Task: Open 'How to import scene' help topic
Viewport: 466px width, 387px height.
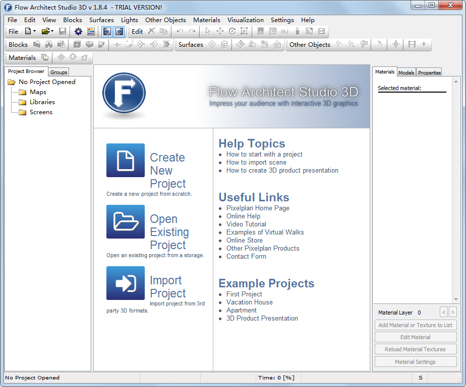Action: (x=256, y=162)
